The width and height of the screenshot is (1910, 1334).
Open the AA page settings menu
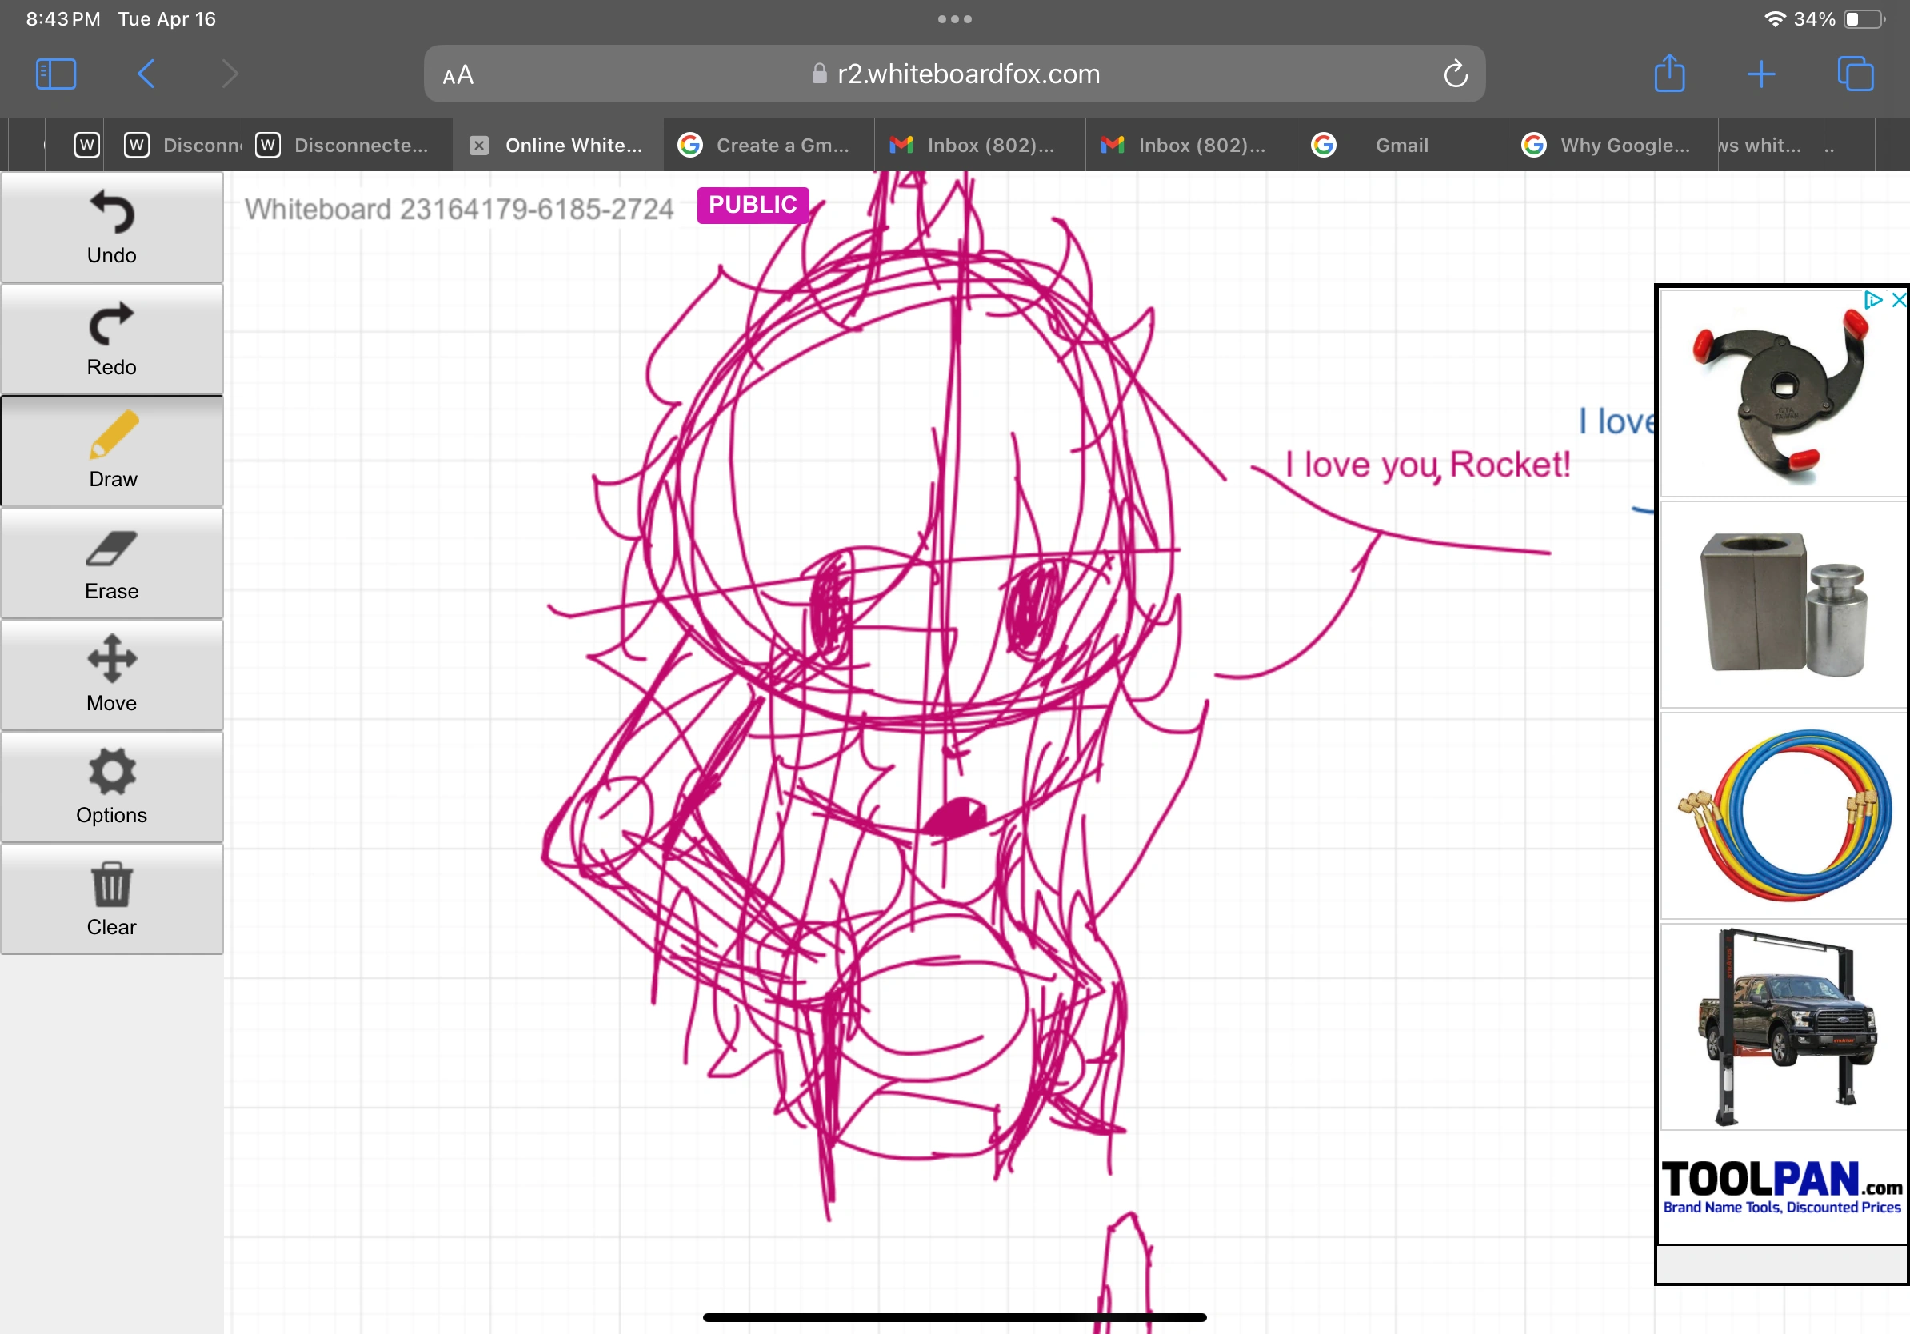point(457,74)
